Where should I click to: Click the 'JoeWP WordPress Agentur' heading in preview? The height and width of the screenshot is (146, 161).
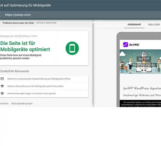[142, 88]
